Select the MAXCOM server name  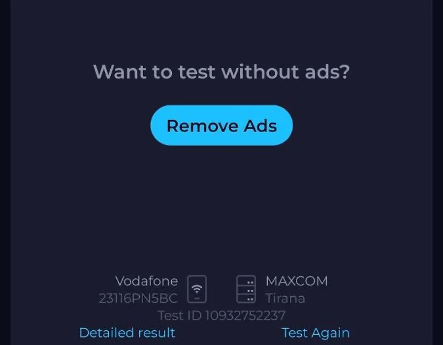coord(297,281)
